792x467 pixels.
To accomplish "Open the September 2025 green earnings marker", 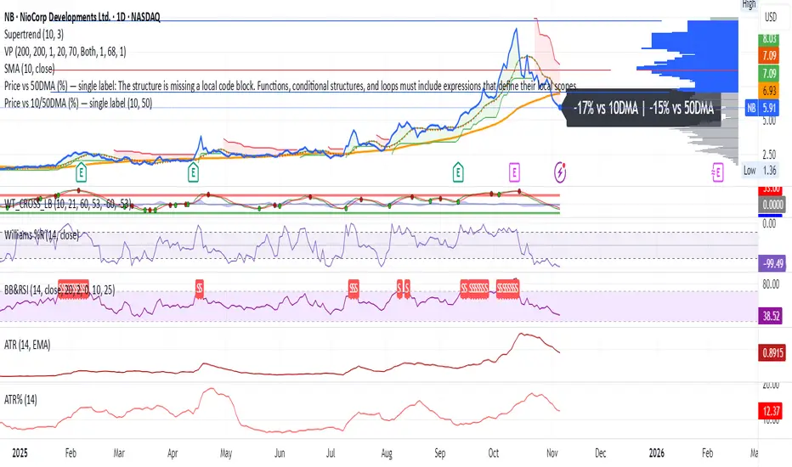I will [458, 172].
